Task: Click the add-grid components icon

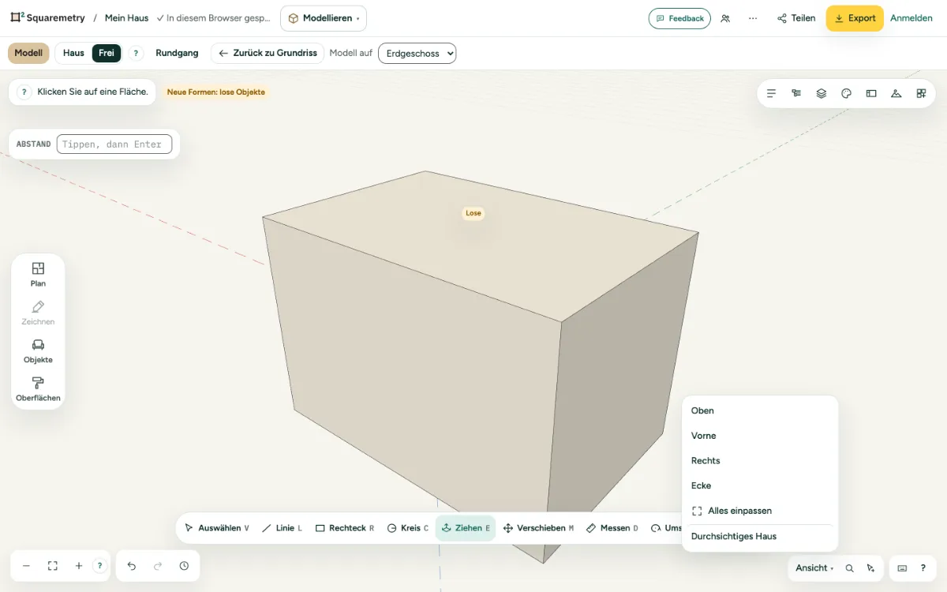Action: click(x=921, y=93)
